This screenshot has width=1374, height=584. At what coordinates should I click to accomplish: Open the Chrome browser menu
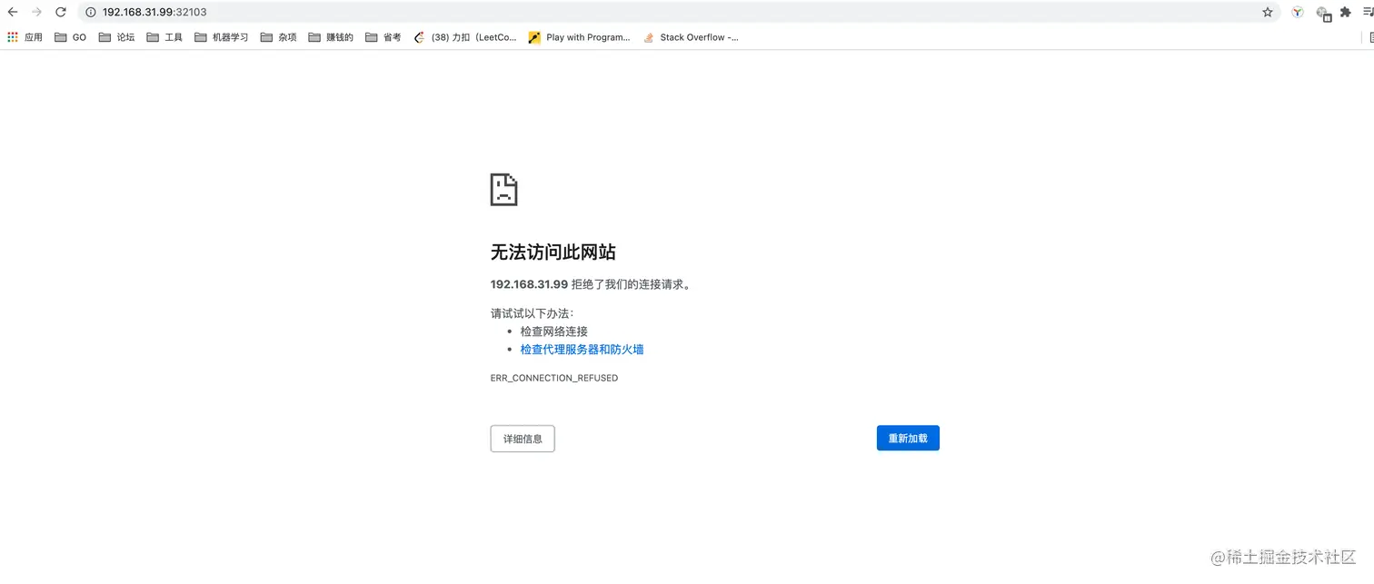(1368, 13)
